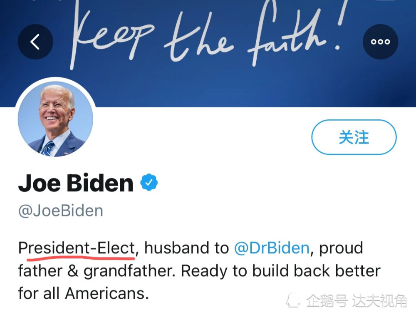The width and height of the screenshot is (416, 315).
Task: Click the red underline beneath President-Elect
Action: pos(81,257)
